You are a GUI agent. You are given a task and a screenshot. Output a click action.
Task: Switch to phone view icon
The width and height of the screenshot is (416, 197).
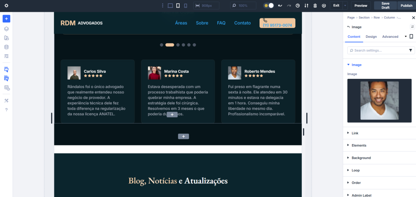(186, 6)
